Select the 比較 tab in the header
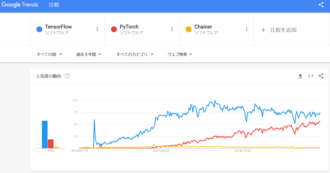This screenshot has height=173, width=330. (x=54, y=5)
